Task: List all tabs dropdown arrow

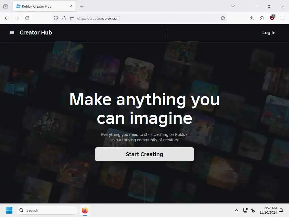Action: (x=233, y=6)
